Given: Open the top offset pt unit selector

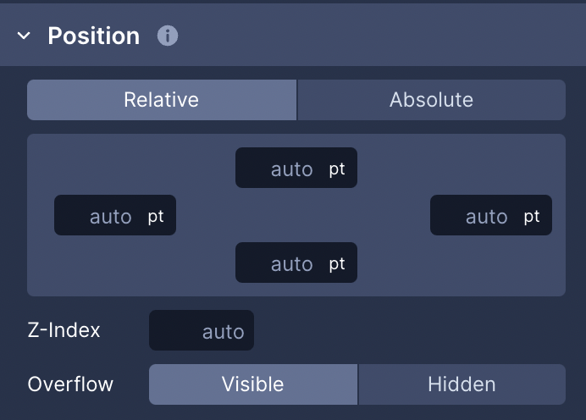Looking at the screenshot, I should tap(337, 169).
